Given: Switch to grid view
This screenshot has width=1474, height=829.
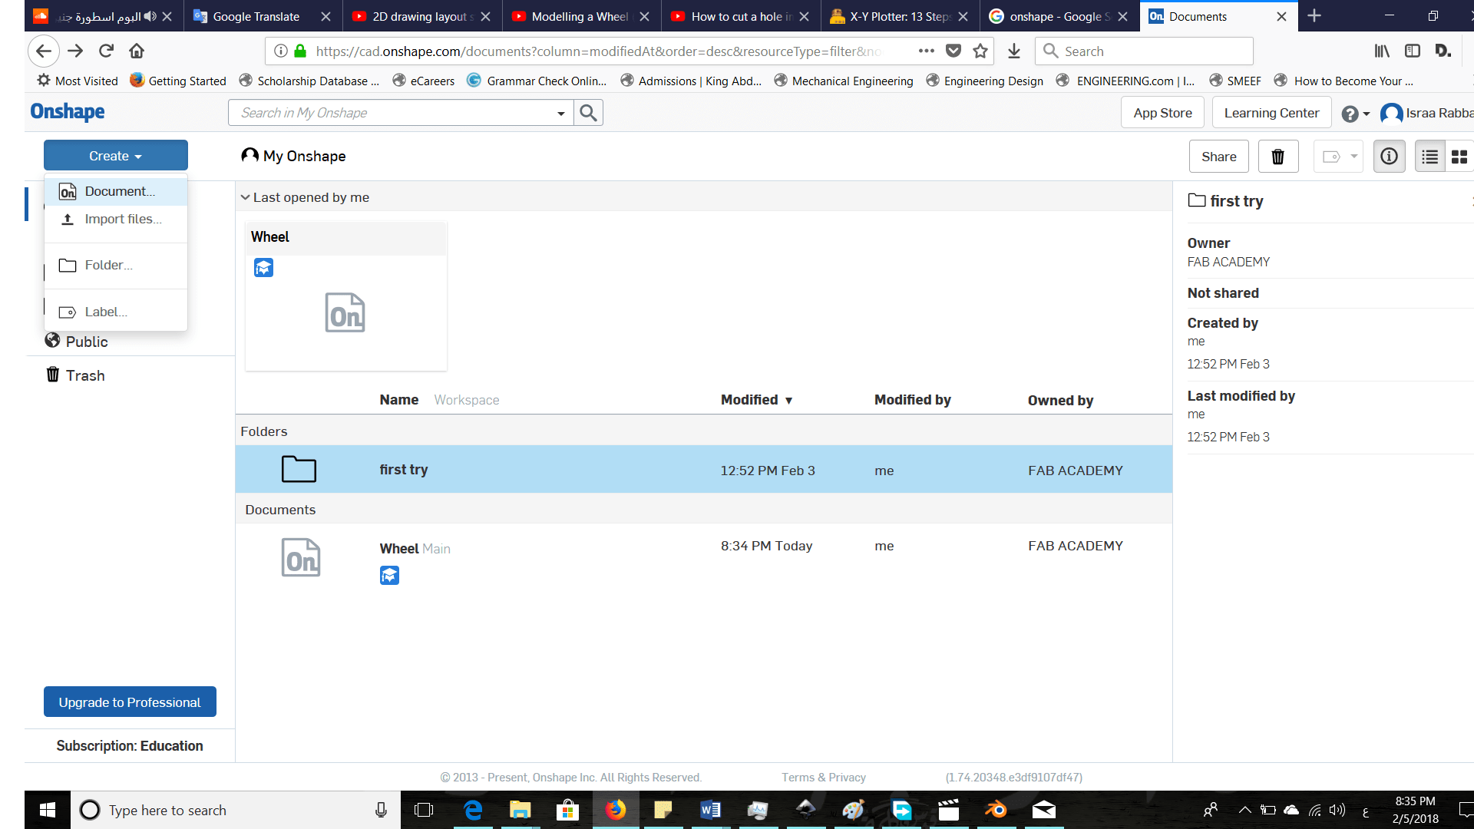Looking at the screenshot, I should 1459,157.
